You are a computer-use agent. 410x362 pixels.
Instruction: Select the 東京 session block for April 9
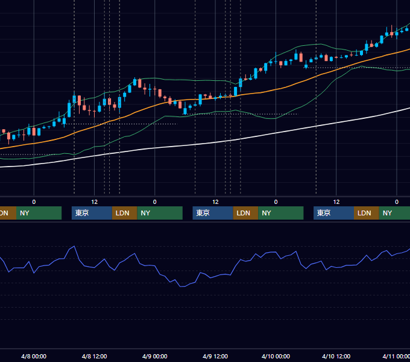tap(213, 213)
